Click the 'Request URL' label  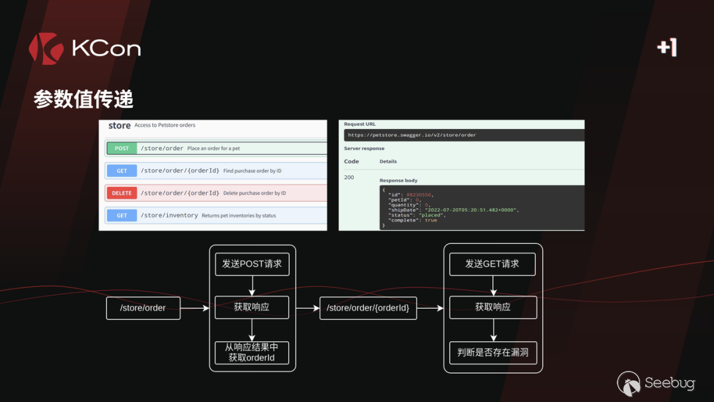[x=360, y=124]
